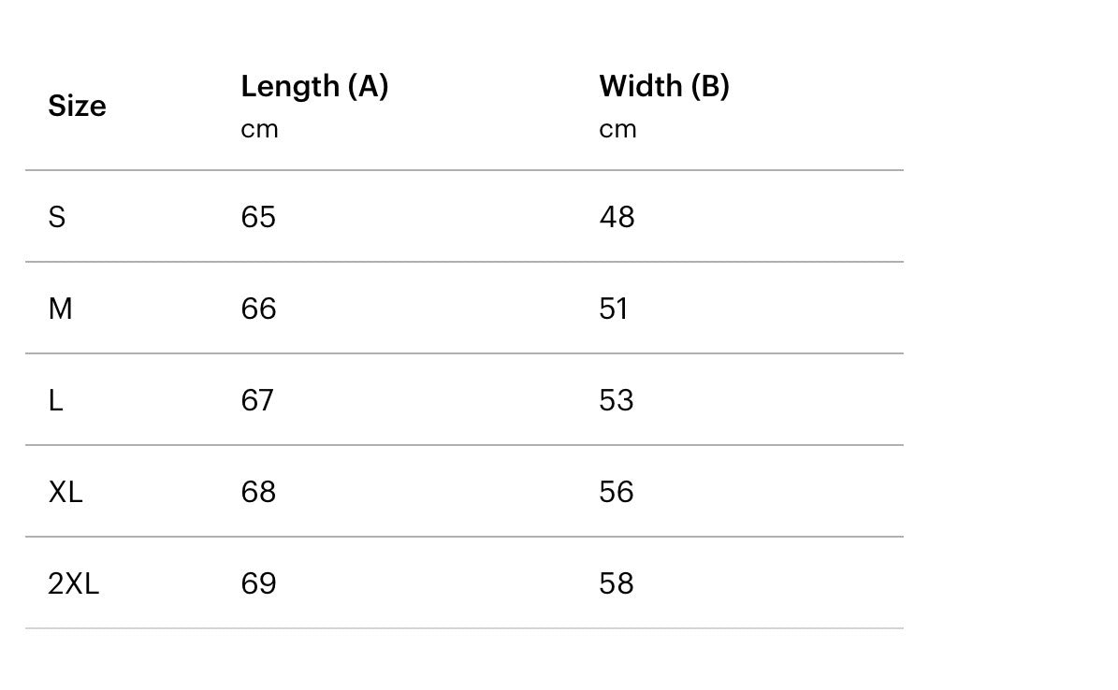Select the M size row label
The width and height of the screenshot is (1118, 690).
click(x=60, y=309)
